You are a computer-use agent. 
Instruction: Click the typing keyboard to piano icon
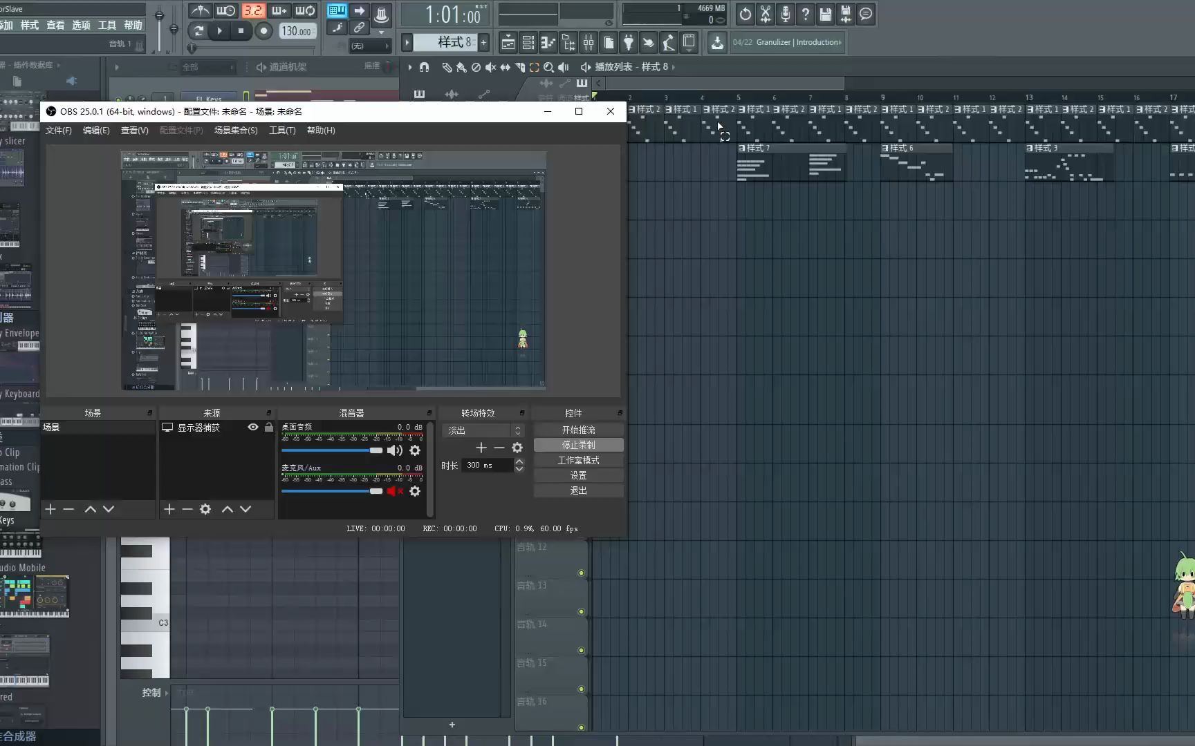coord(337,10)
